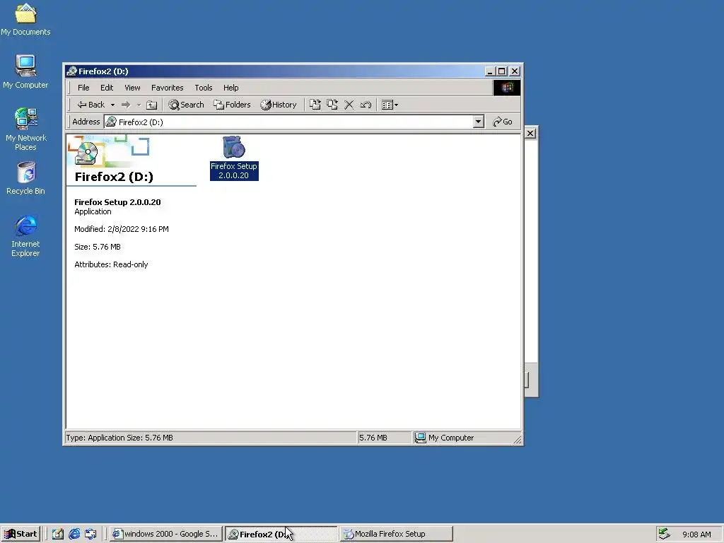Click the Move To toolbar icon
724x543 pixels.
tap(315, 105)
